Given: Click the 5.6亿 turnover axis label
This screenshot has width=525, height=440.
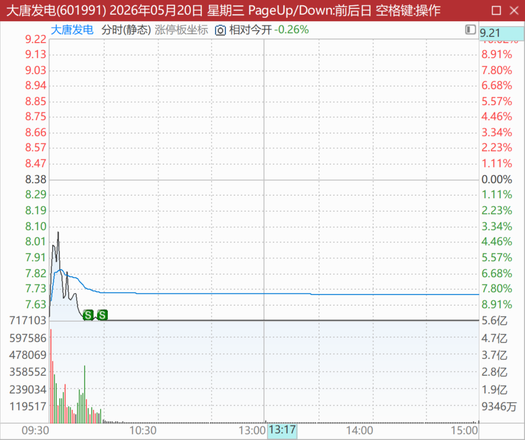Looking at the screenshot, I should [x=495, y=321].
